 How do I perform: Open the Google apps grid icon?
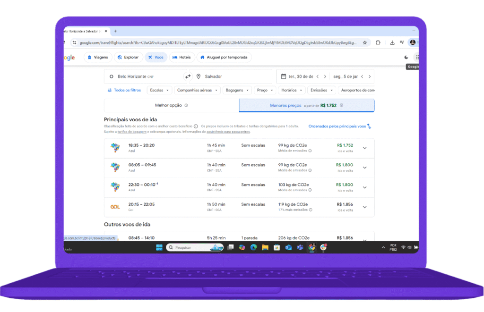coord(417,57)
